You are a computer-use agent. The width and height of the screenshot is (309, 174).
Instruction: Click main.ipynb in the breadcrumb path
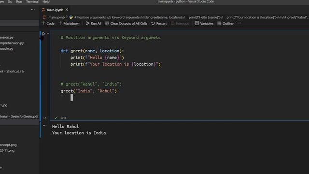tap(56, 17)
